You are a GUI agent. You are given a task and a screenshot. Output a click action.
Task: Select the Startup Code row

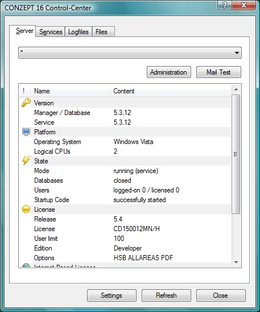pos(125,200)
